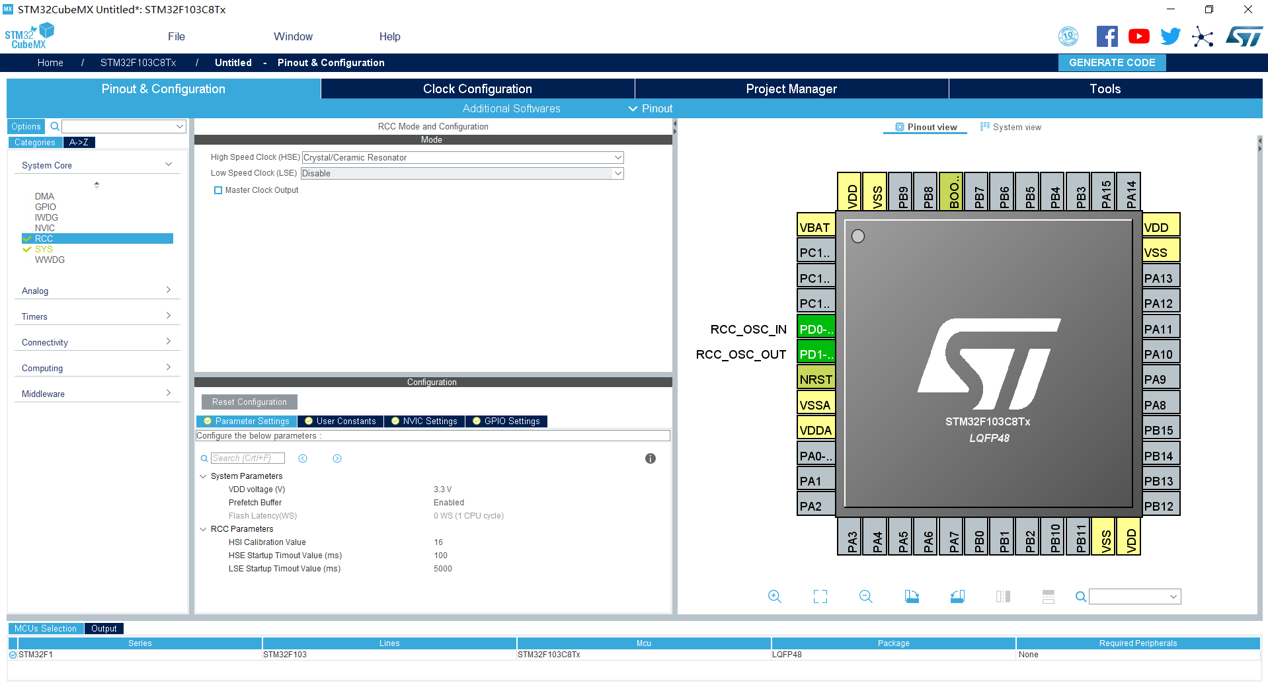Screen dimensions: 1268x687
Task: Switch to the Tools tab
Action: (x=1105, y=89)
